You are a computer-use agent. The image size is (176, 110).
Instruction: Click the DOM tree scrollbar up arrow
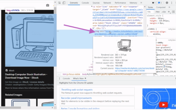(145, 7)
